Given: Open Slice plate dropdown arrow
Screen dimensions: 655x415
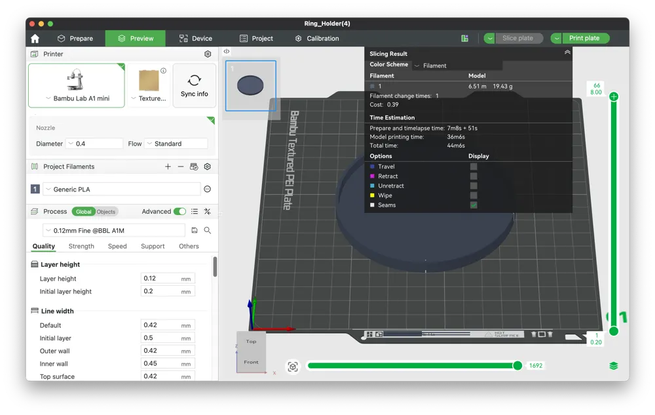Looking at the screenshot, I should coord(489,39).
